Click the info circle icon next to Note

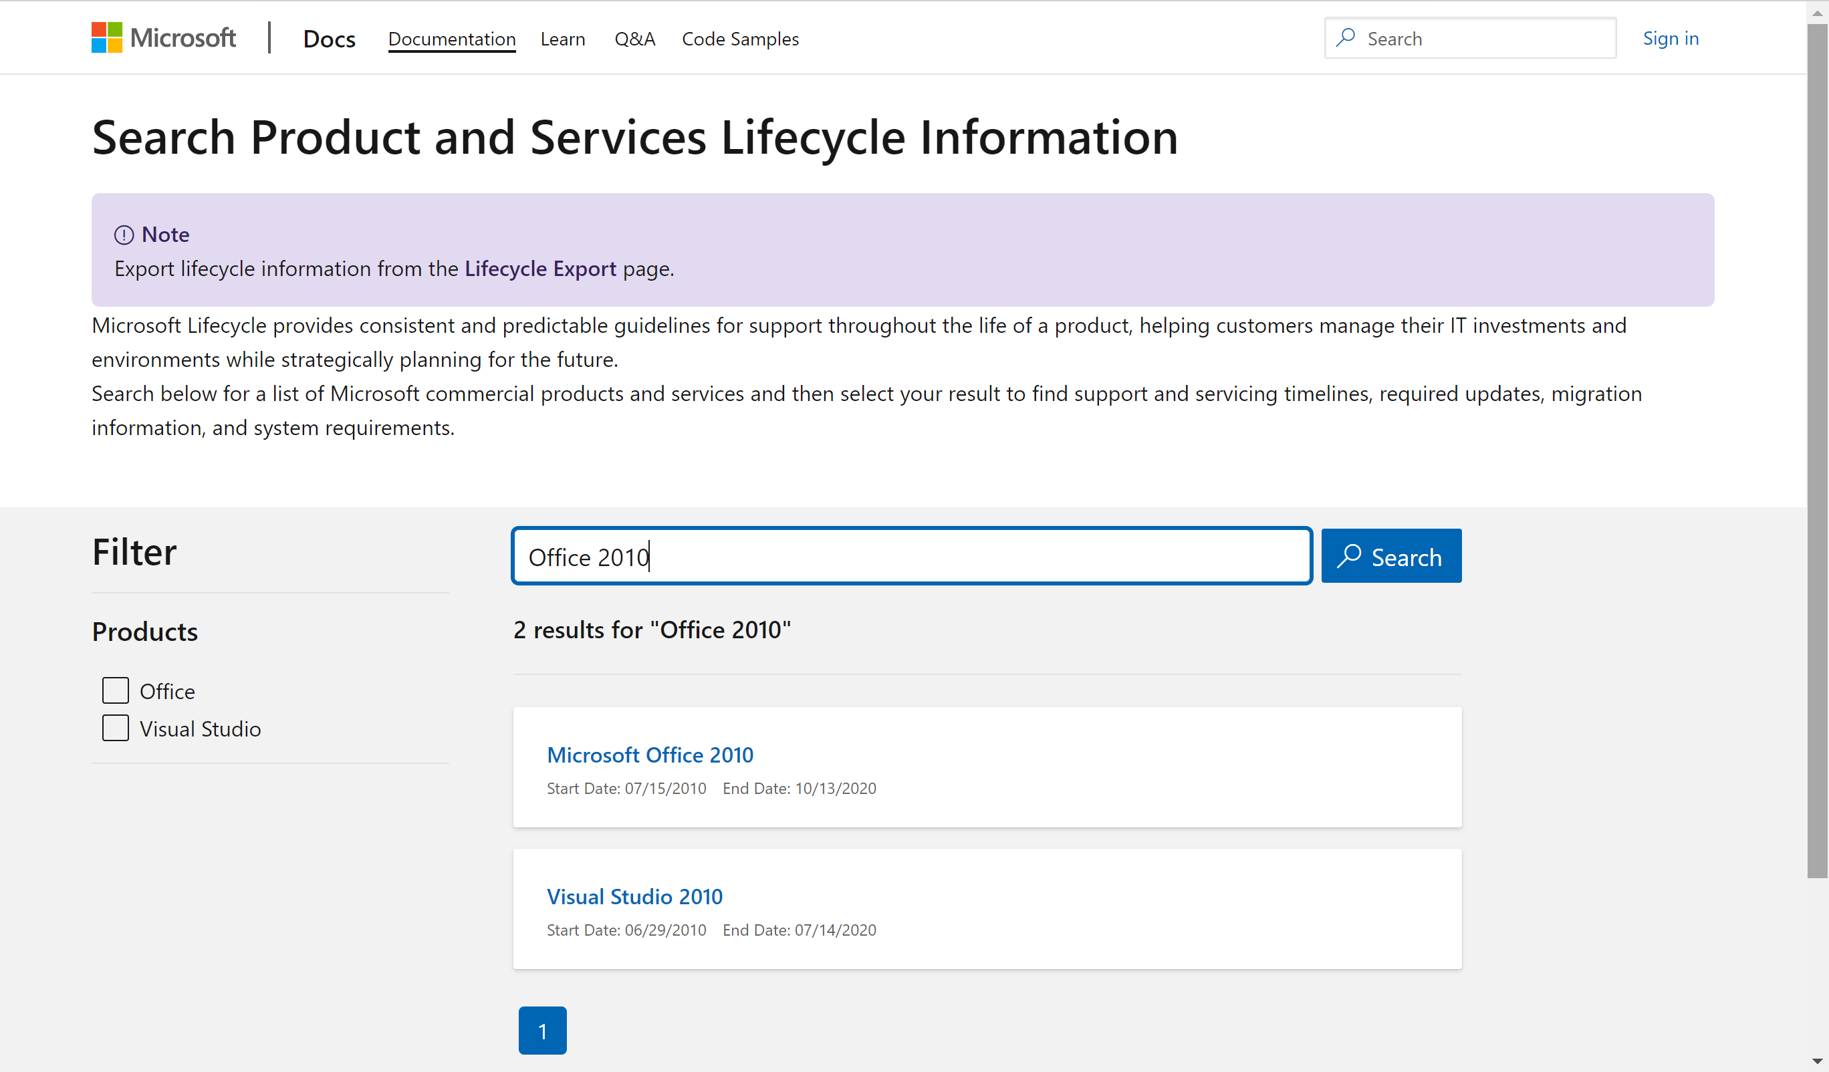tap(124, 235)
